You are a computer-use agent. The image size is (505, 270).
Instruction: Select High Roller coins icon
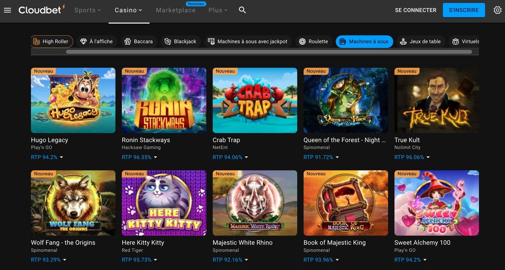tap(36, 41)
